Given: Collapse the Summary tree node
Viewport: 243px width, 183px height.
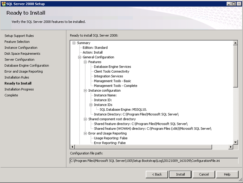Looking at the screenshot, I should [74, 43].
